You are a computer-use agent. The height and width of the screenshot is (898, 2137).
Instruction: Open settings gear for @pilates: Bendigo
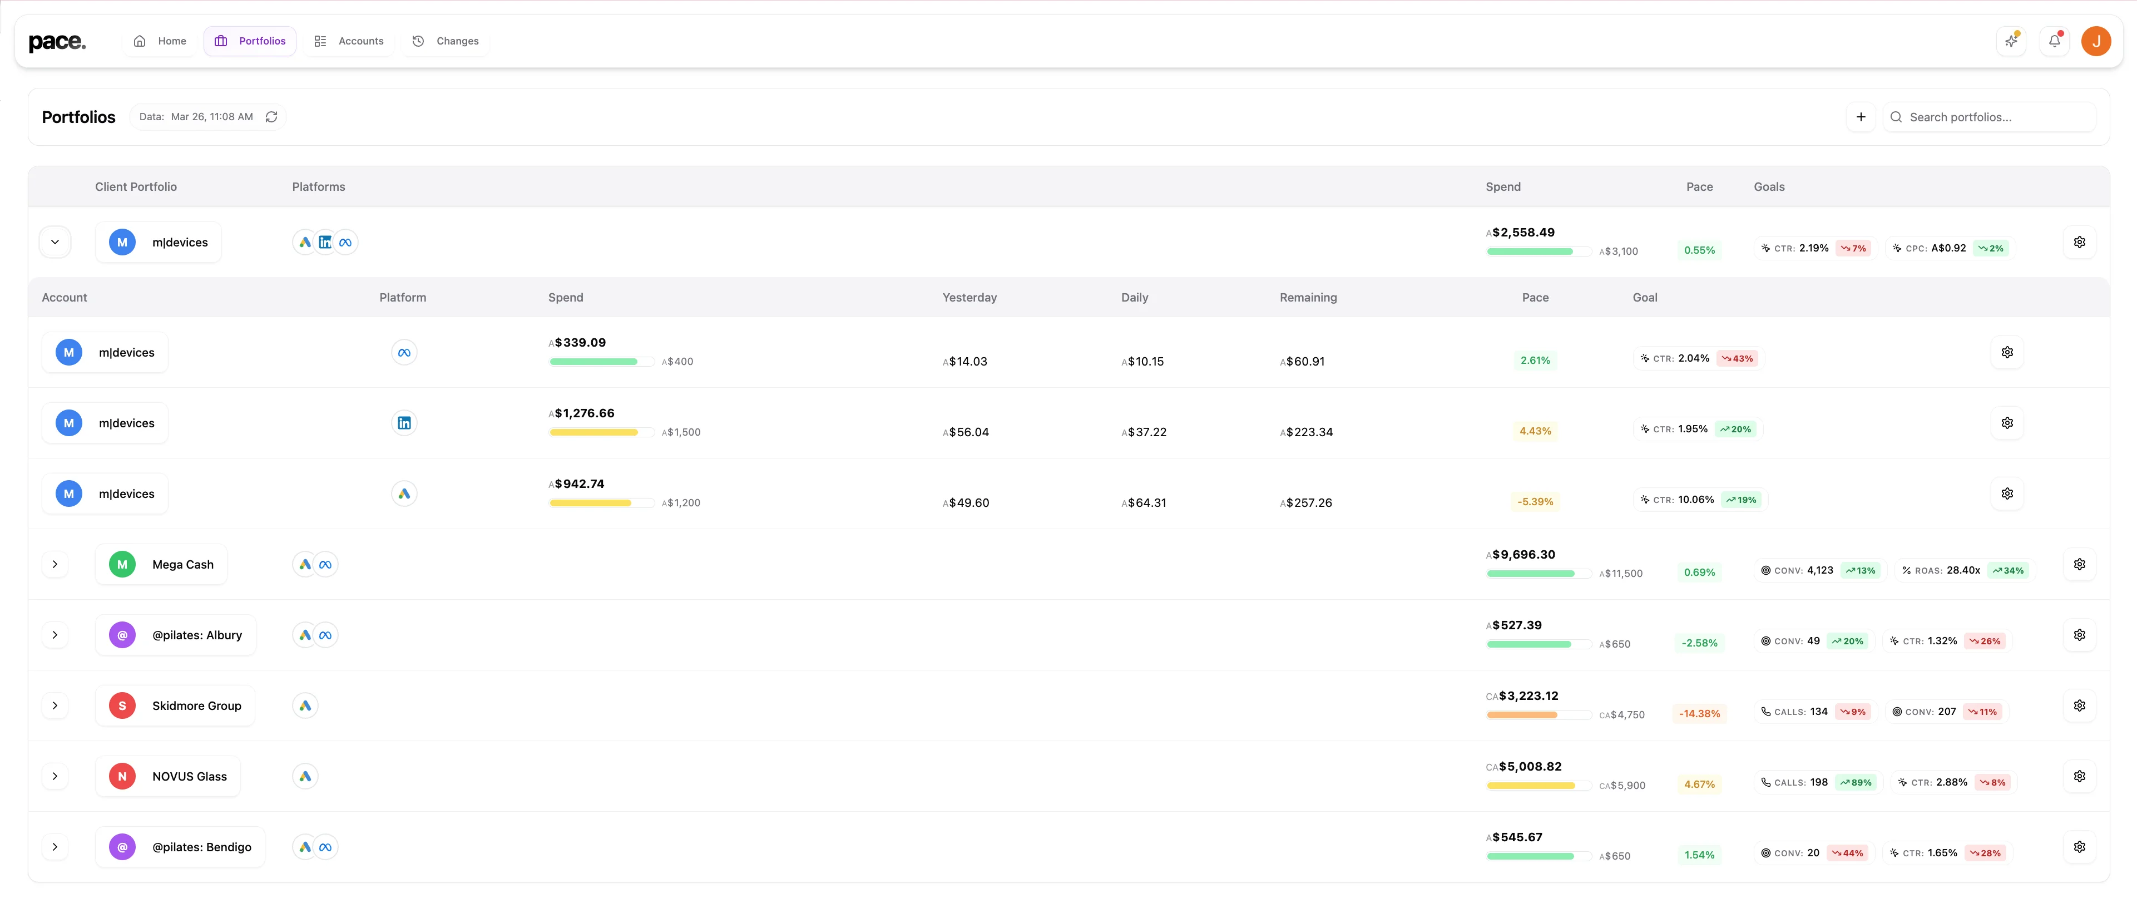click(x=2080, y=847)
